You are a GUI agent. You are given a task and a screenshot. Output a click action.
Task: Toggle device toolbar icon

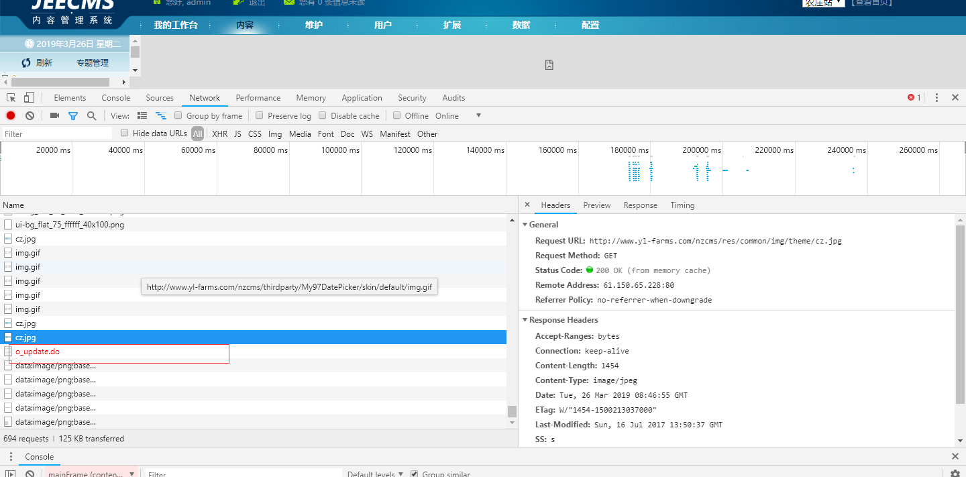30,98
